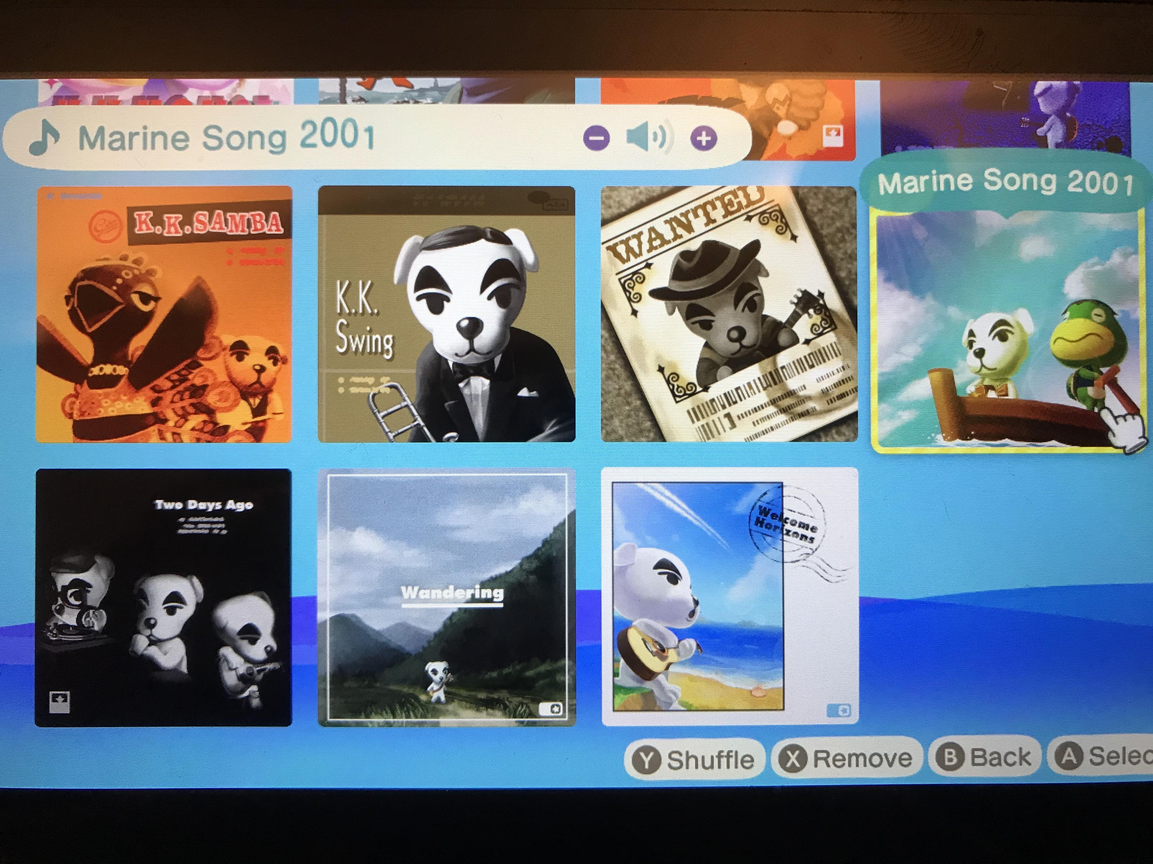The height and width of the screenshot is (864, 1153).
Task: Pick the Two Days Ago album
Action: point(164,597)
